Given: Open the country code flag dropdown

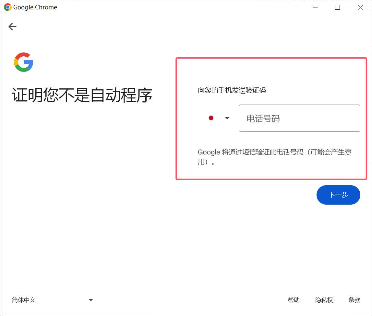Looking at the screenshot, I should [x=219, y=118].
